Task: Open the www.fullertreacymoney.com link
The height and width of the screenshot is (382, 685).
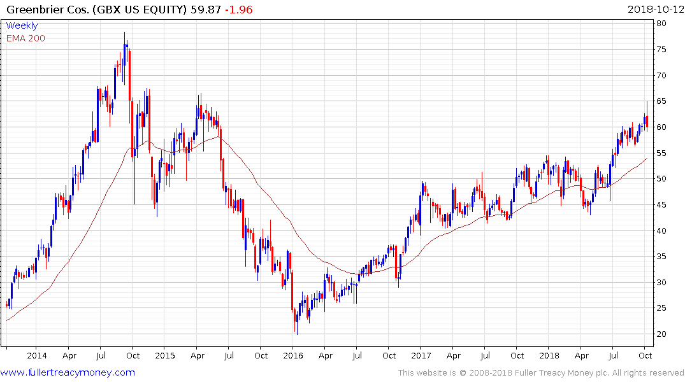Action: (x=68, y=372)
